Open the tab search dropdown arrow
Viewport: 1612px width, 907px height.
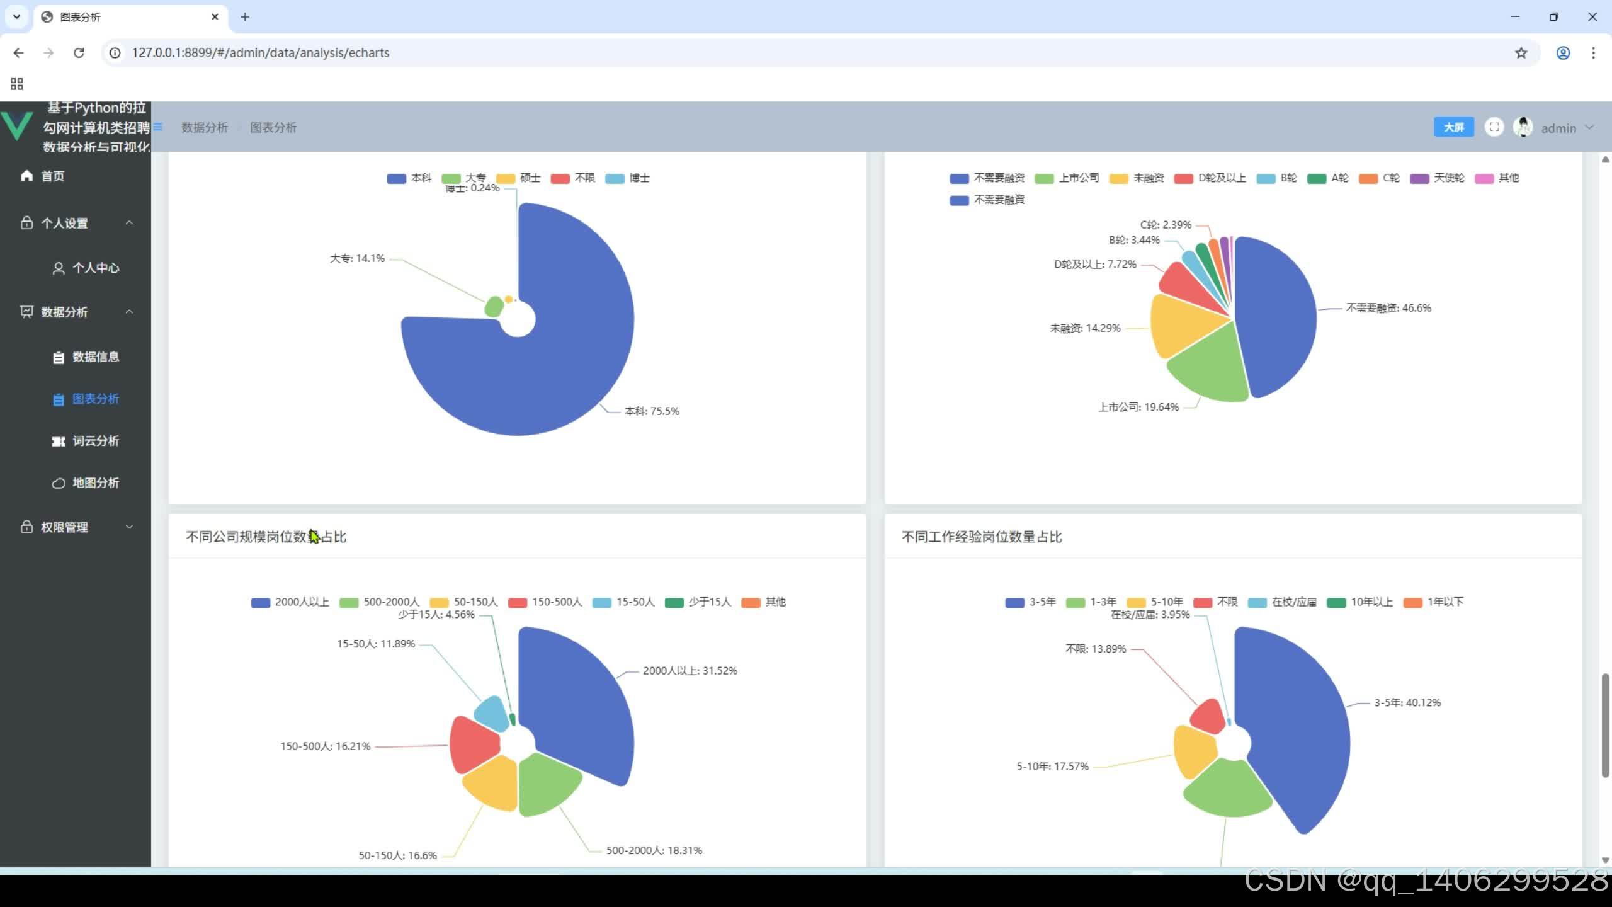[17, 17]
